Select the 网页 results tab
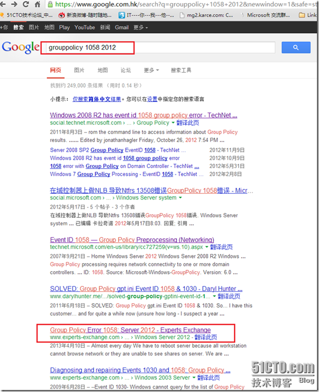This screenshot has height=392, width=319. pos(55,70)
